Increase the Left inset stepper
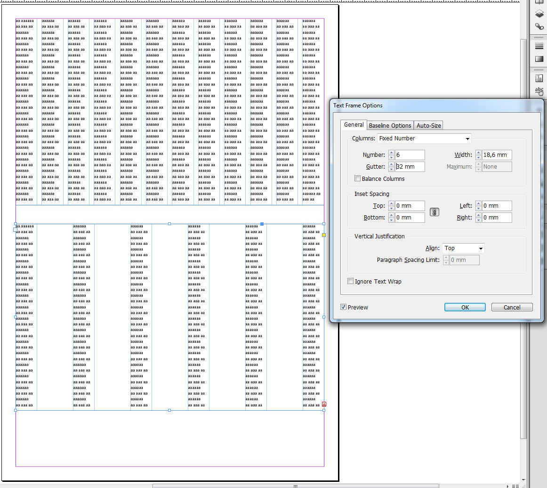547x488 pixels. pos(479,203)
